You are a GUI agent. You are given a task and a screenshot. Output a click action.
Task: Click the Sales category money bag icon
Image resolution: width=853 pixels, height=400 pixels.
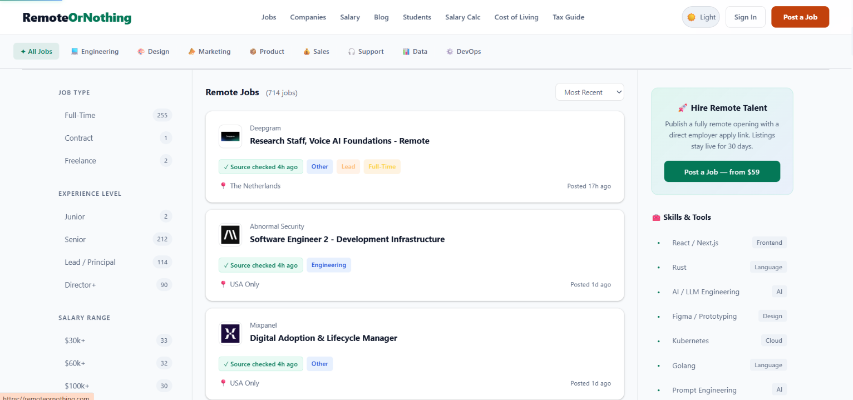click(x=307, y=52)
